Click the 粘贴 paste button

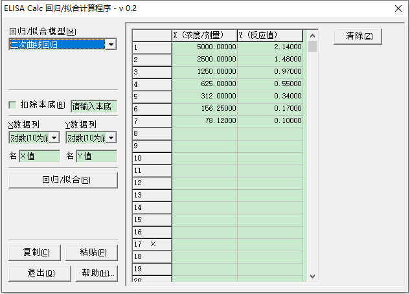(91, 253)
